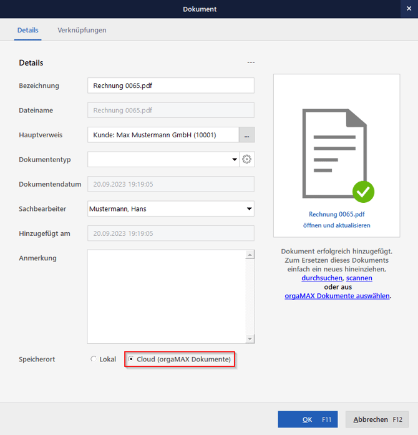Click the gear icon next to Dokumententyp
This screenshot has height=435, width=418.
point(247,159)
